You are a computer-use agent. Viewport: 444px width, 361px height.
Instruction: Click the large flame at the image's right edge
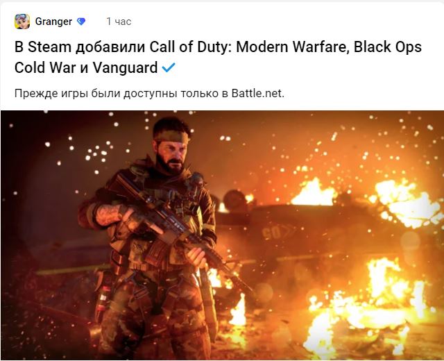pyautogui.click(x=408, y=203)
